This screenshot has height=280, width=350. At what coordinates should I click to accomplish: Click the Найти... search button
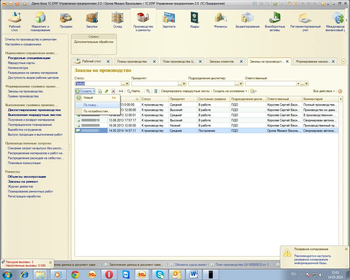coord(135,91)
